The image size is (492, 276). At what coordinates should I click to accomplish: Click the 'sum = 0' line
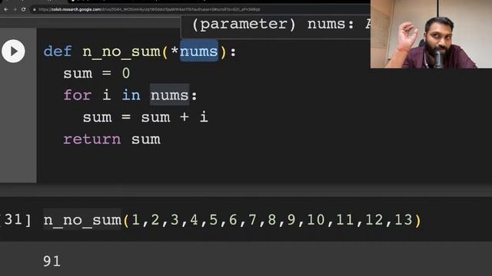pyautogui.click(x=96, y=74)
